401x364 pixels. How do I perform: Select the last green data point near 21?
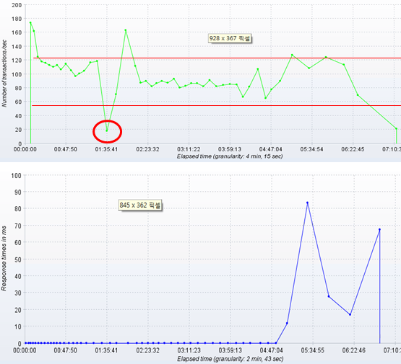[396, 128]
